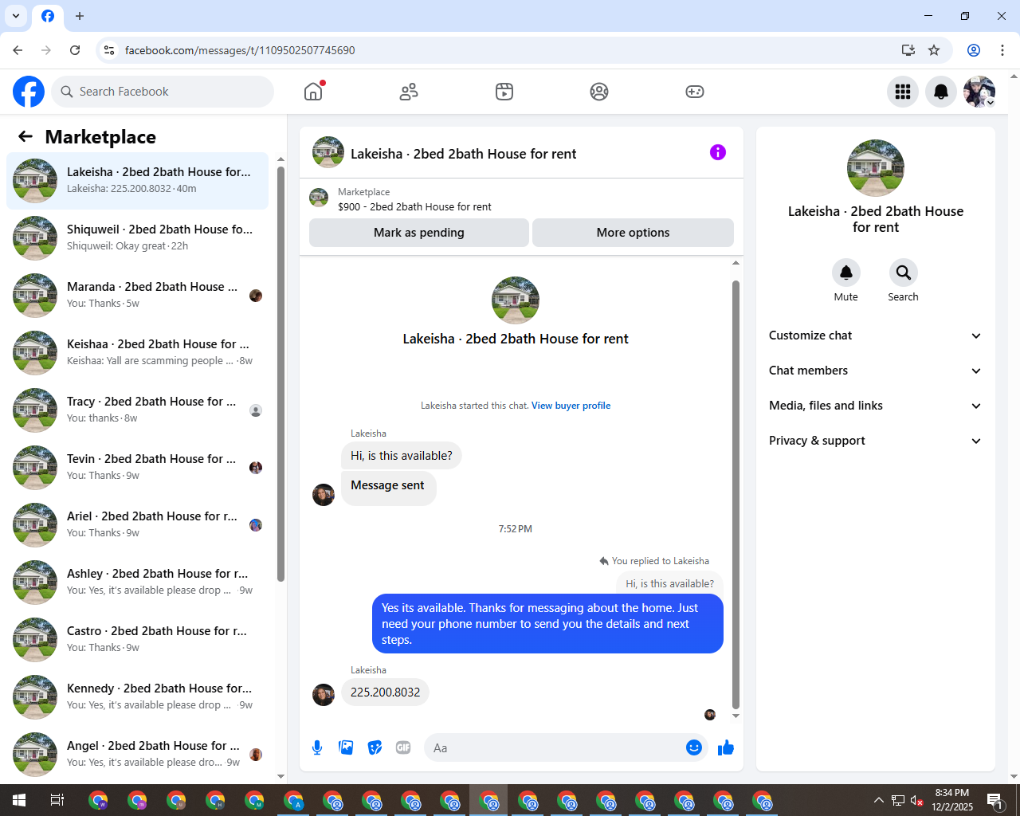
Task: Expand Customize chat section
Action: click(x=875, y=335)
